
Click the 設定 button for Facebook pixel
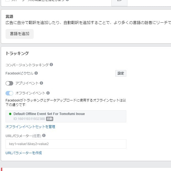tap(121, 73)
